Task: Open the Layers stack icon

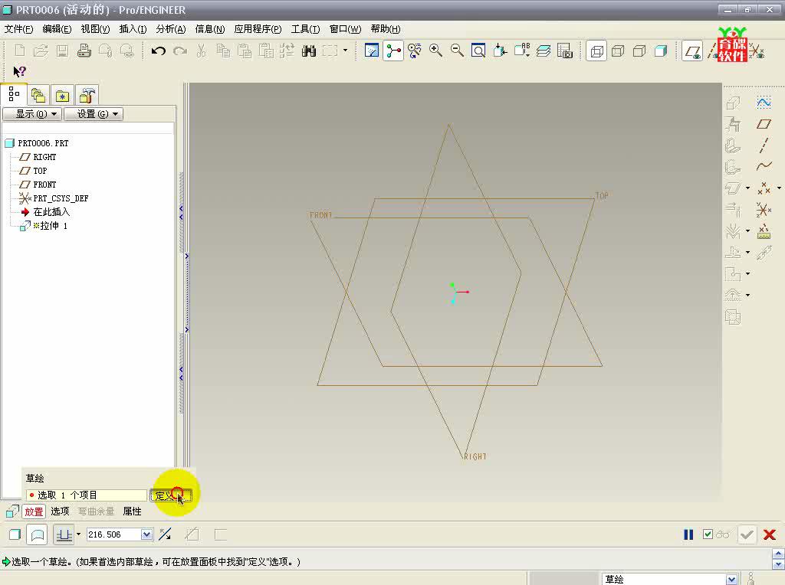Action: click(x=544, y=51)
